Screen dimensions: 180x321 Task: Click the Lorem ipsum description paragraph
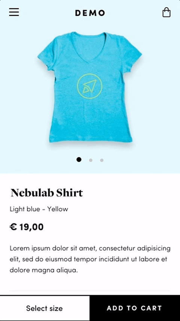tap(90, 259)
